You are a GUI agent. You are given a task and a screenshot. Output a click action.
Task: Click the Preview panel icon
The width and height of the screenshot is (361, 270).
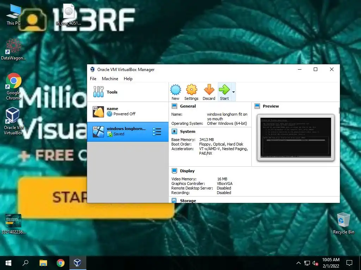pyautogui.click(x=257, y=106)
